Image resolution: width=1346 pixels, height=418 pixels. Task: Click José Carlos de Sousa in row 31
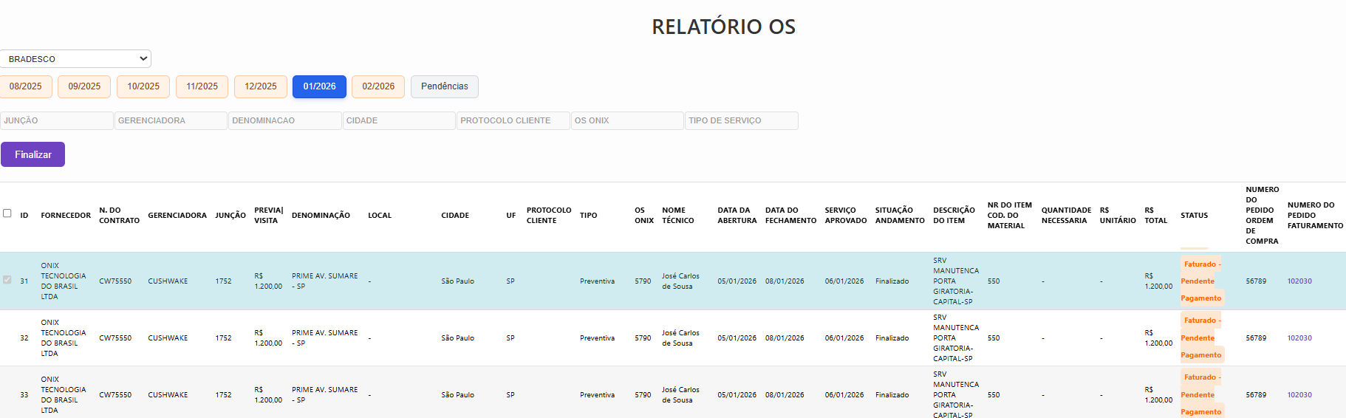pos(680,281)
